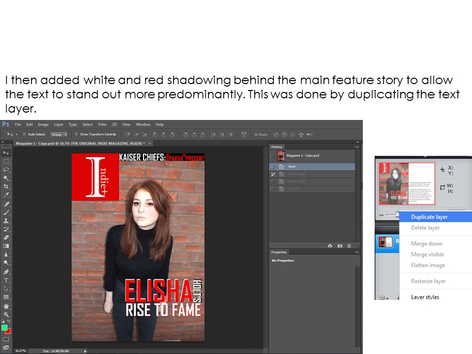Image resolution: width=472 pixels, height=354 pixels.
Task: Select the Clone Stamp tool
Action: click(x=6, y=221)
